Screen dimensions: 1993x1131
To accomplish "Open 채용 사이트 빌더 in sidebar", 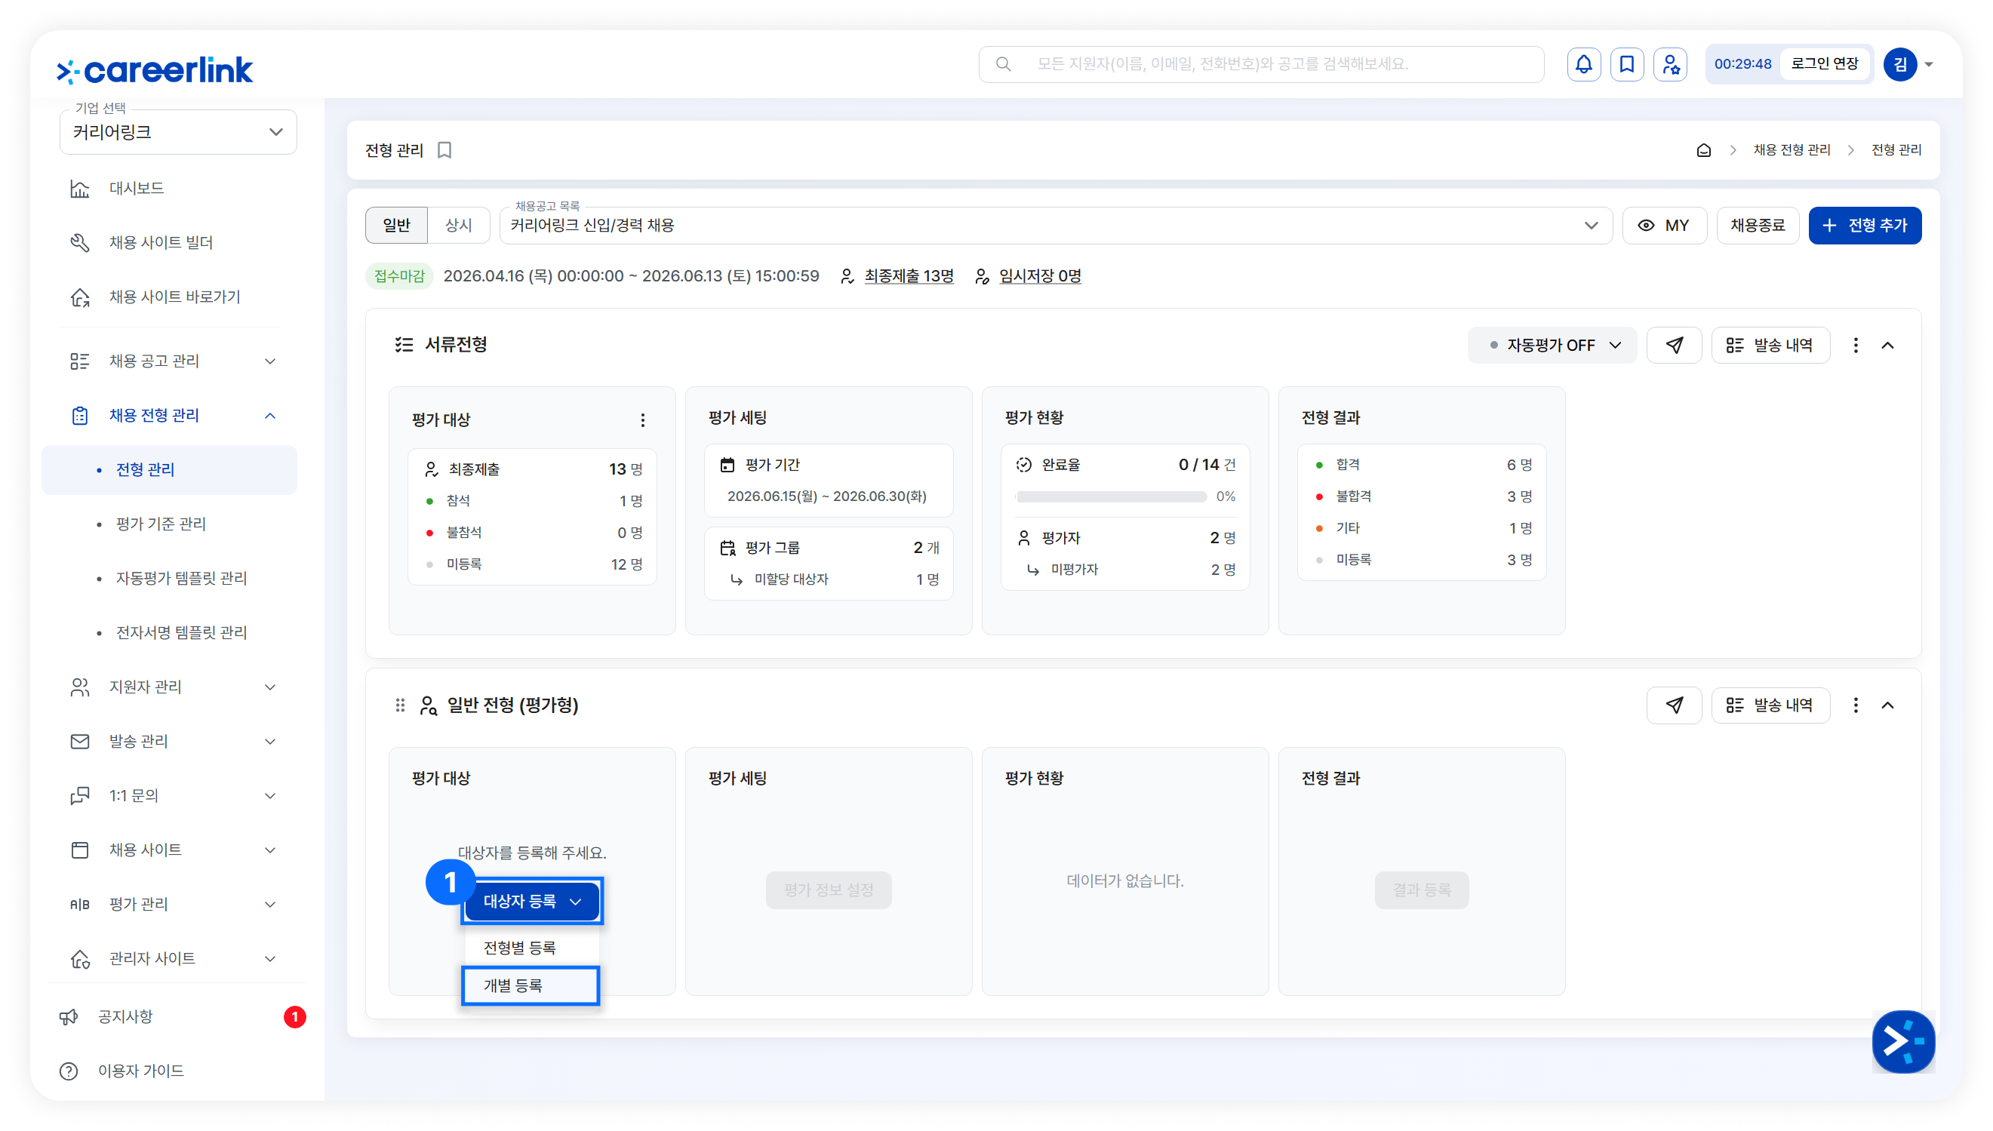I will point(171,243).
